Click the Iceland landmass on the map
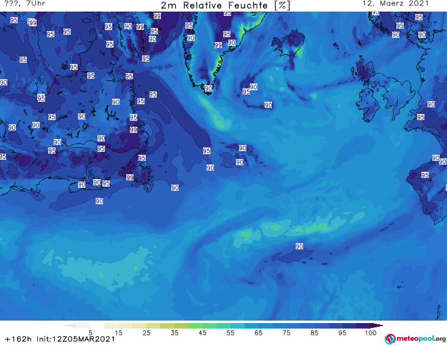Viewport: 447px width, 345px height. [288, 43]
